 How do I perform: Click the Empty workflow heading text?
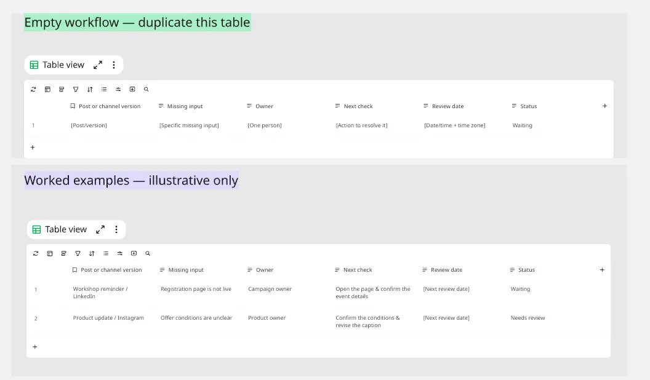[x=137, y=22]
